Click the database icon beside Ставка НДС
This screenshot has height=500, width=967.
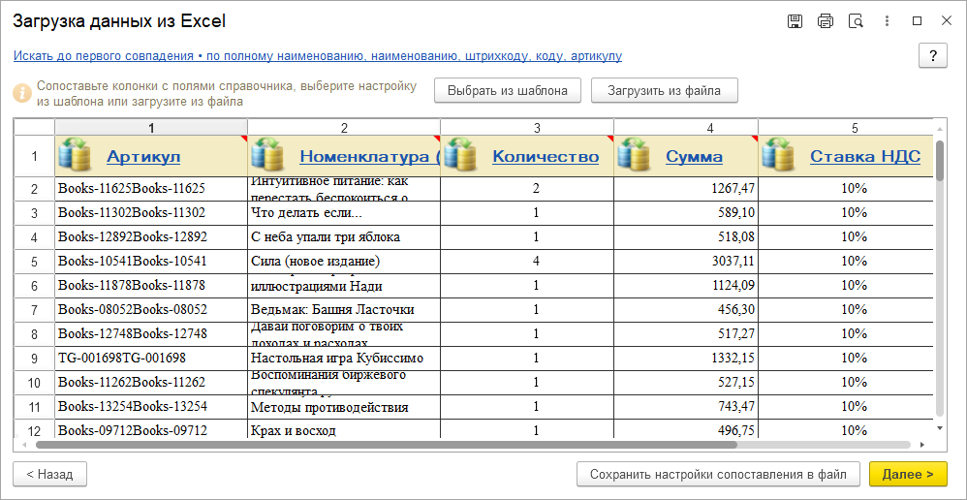[x=779, y=156]
